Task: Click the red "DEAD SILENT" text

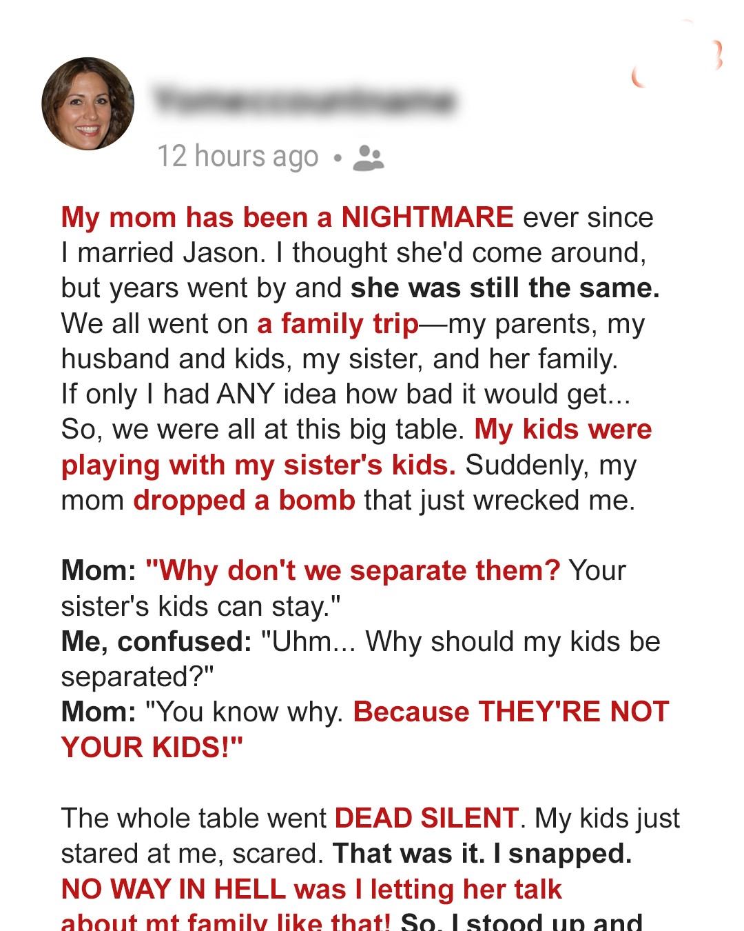Action: (x=426, y=819)
